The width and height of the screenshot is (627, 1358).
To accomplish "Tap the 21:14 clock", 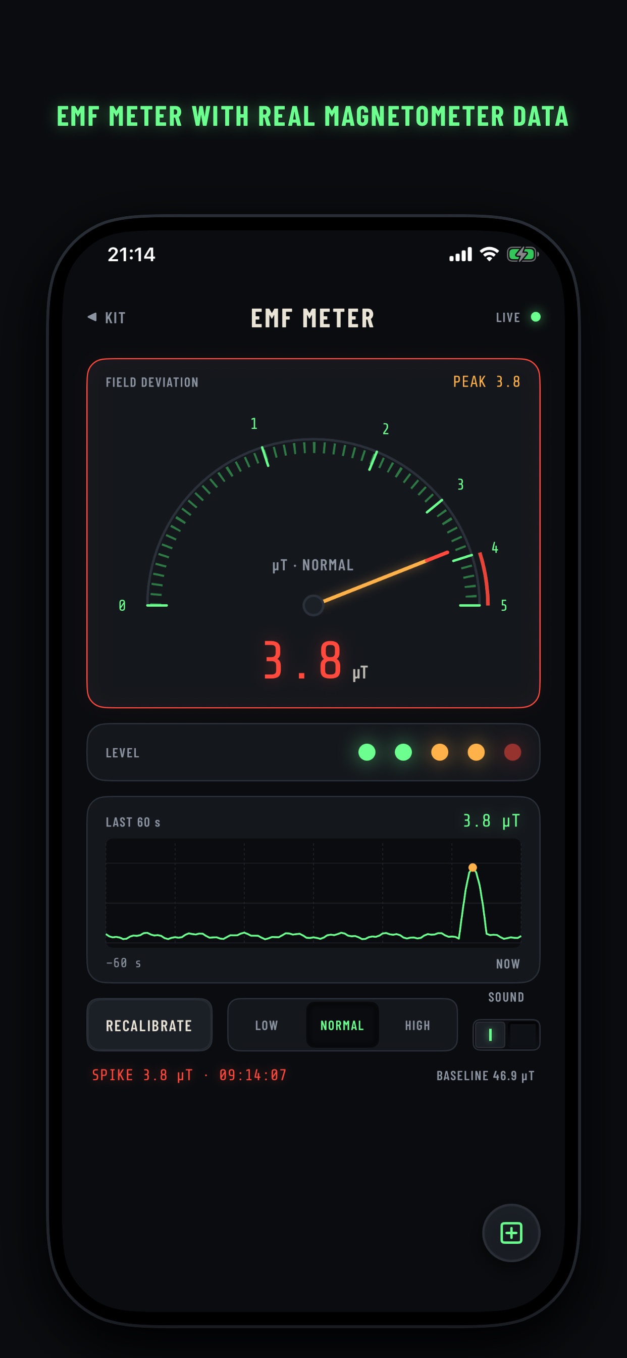I will click(132, 255).
